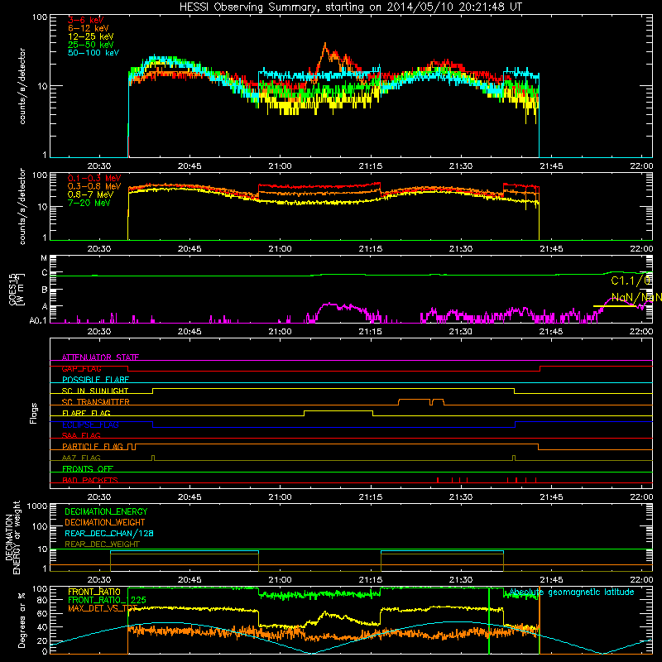
Task: Click the FRONTS_OFF flag label
Action: click(x=88, y=469)
